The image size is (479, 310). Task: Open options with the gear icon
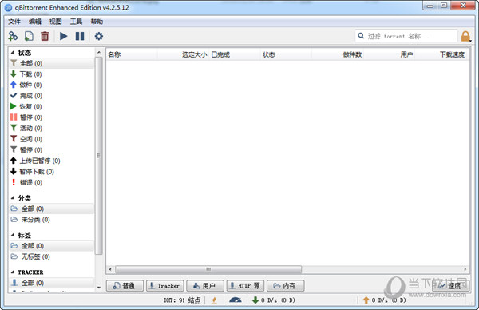99,36
